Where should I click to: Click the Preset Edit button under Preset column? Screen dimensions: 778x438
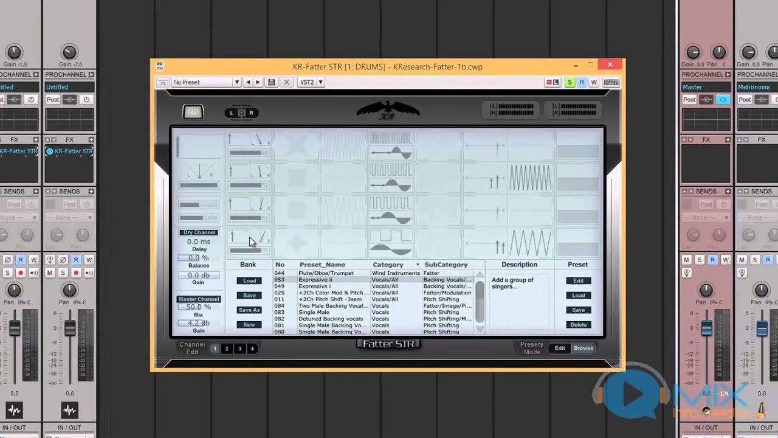point(578,280)
